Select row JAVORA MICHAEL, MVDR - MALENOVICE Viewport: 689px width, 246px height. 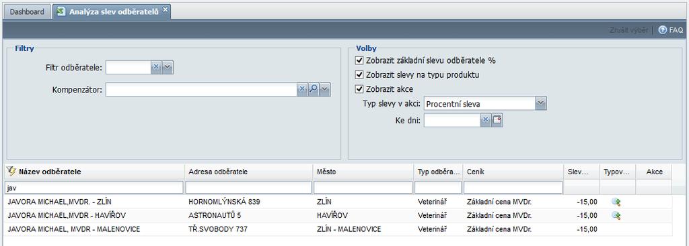[338, 229]
